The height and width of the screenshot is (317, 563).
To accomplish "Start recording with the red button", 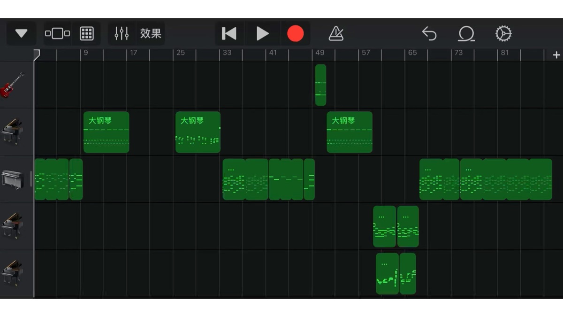I will (295, 33).
